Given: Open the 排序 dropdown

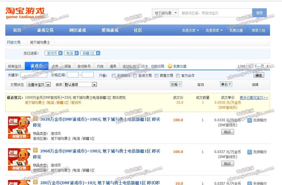Looking at the screenshot, I should 80,85.
